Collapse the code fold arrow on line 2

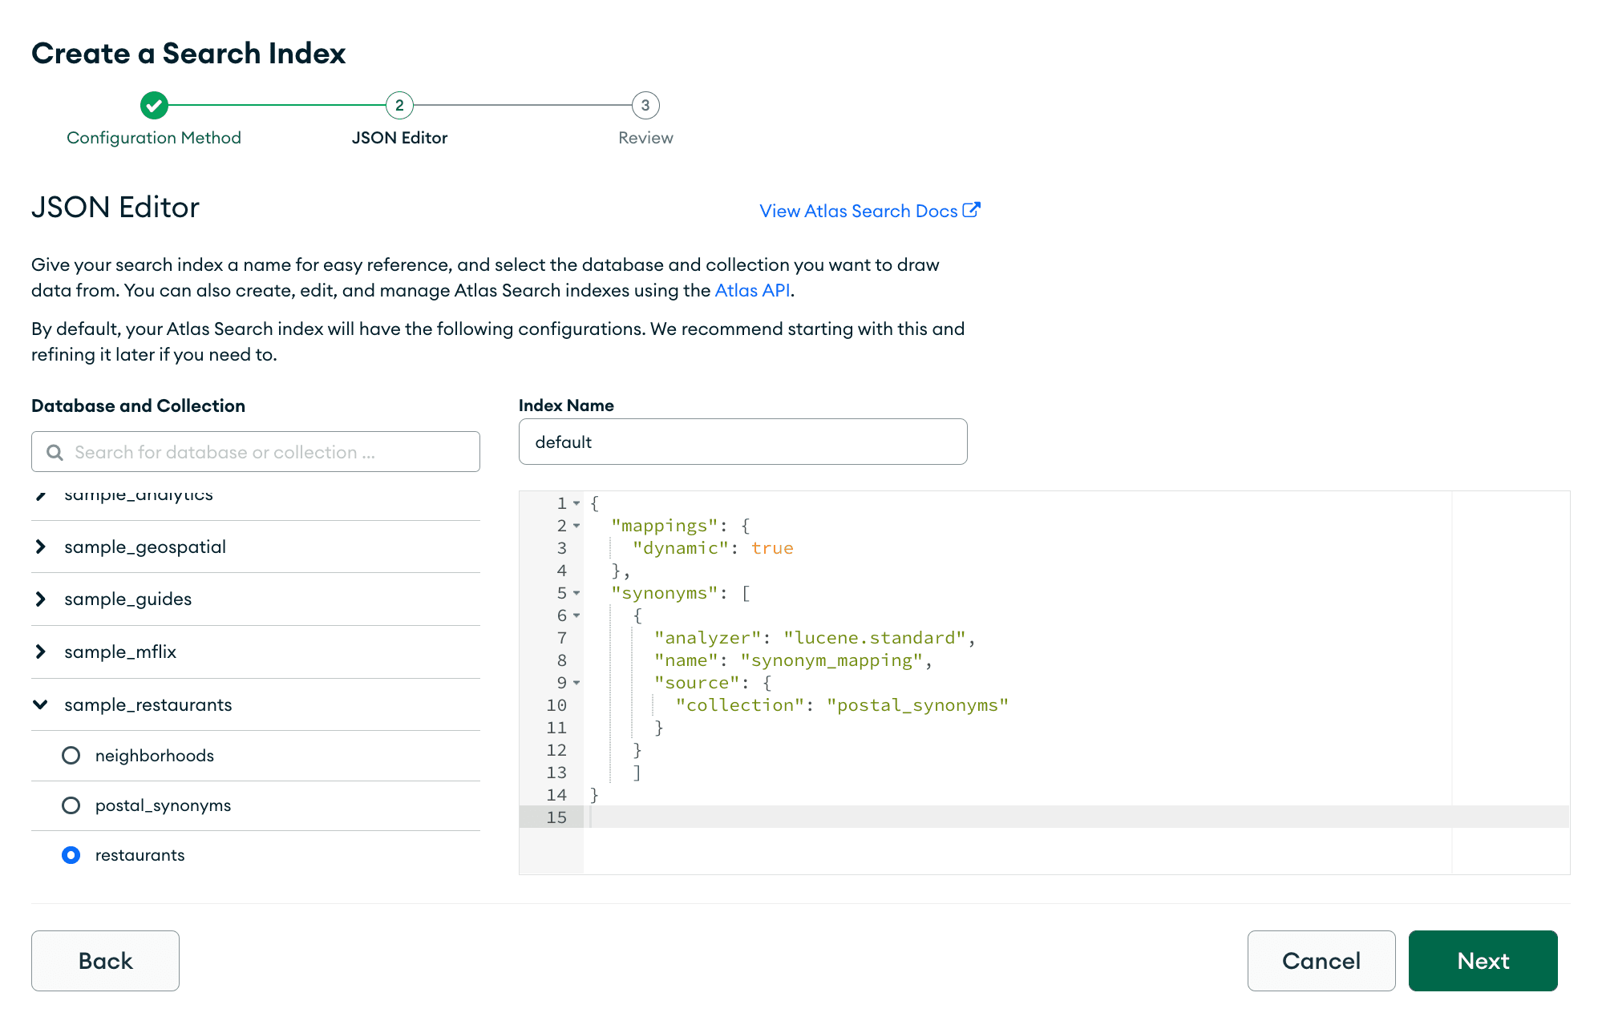point(576,526)
